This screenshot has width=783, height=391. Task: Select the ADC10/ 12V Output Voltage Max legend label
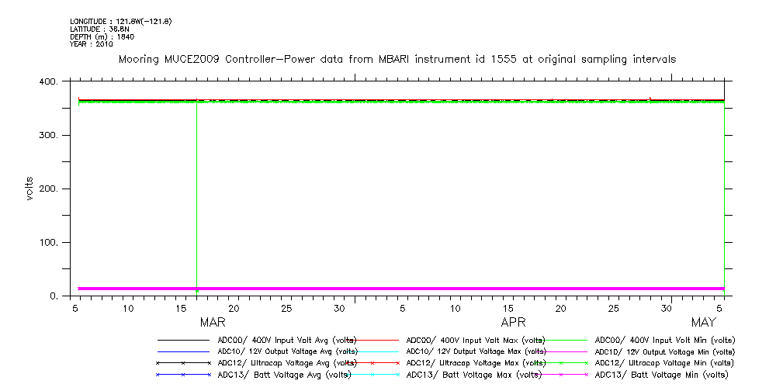[x=475, y=351]
